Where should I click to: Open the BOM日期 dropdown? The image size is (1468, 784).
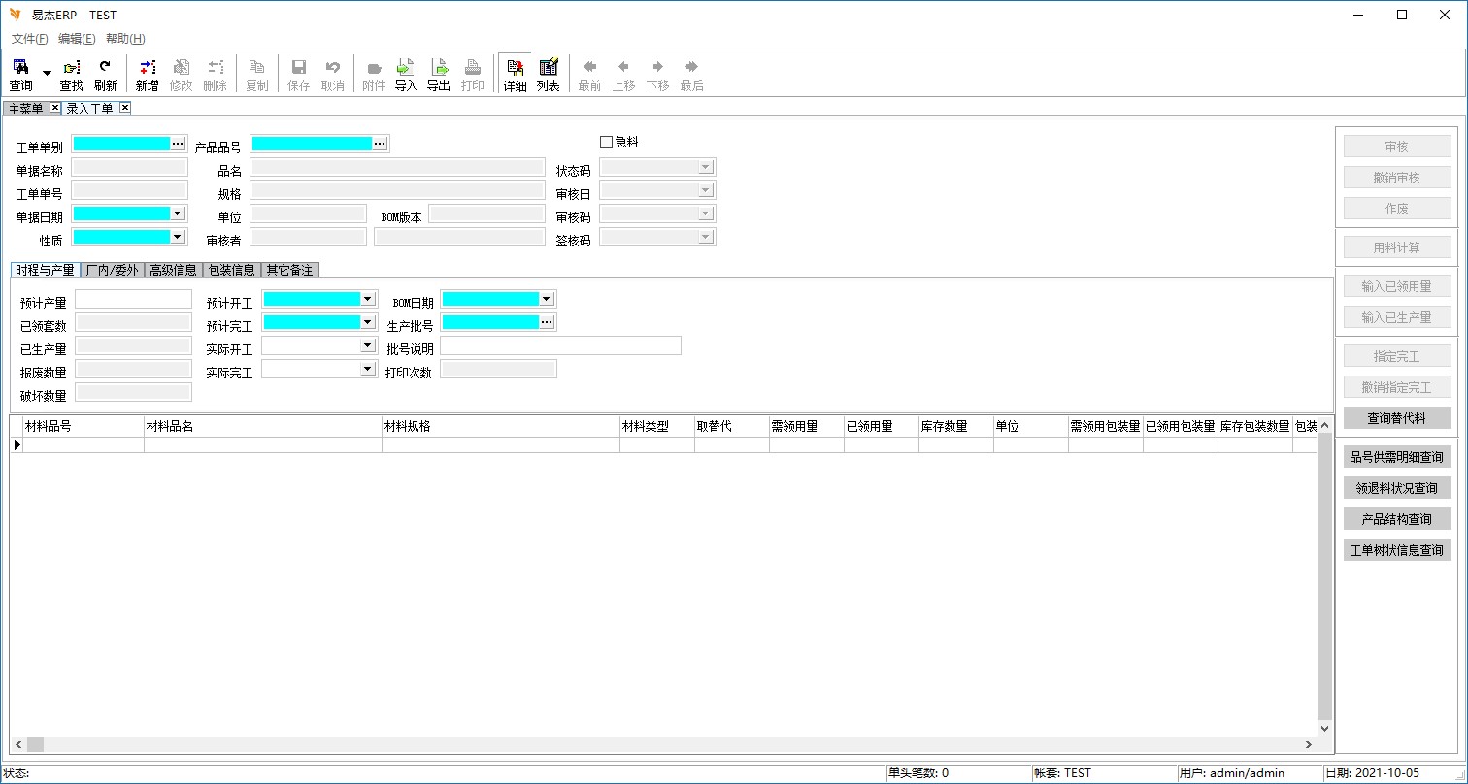(546, 299)
